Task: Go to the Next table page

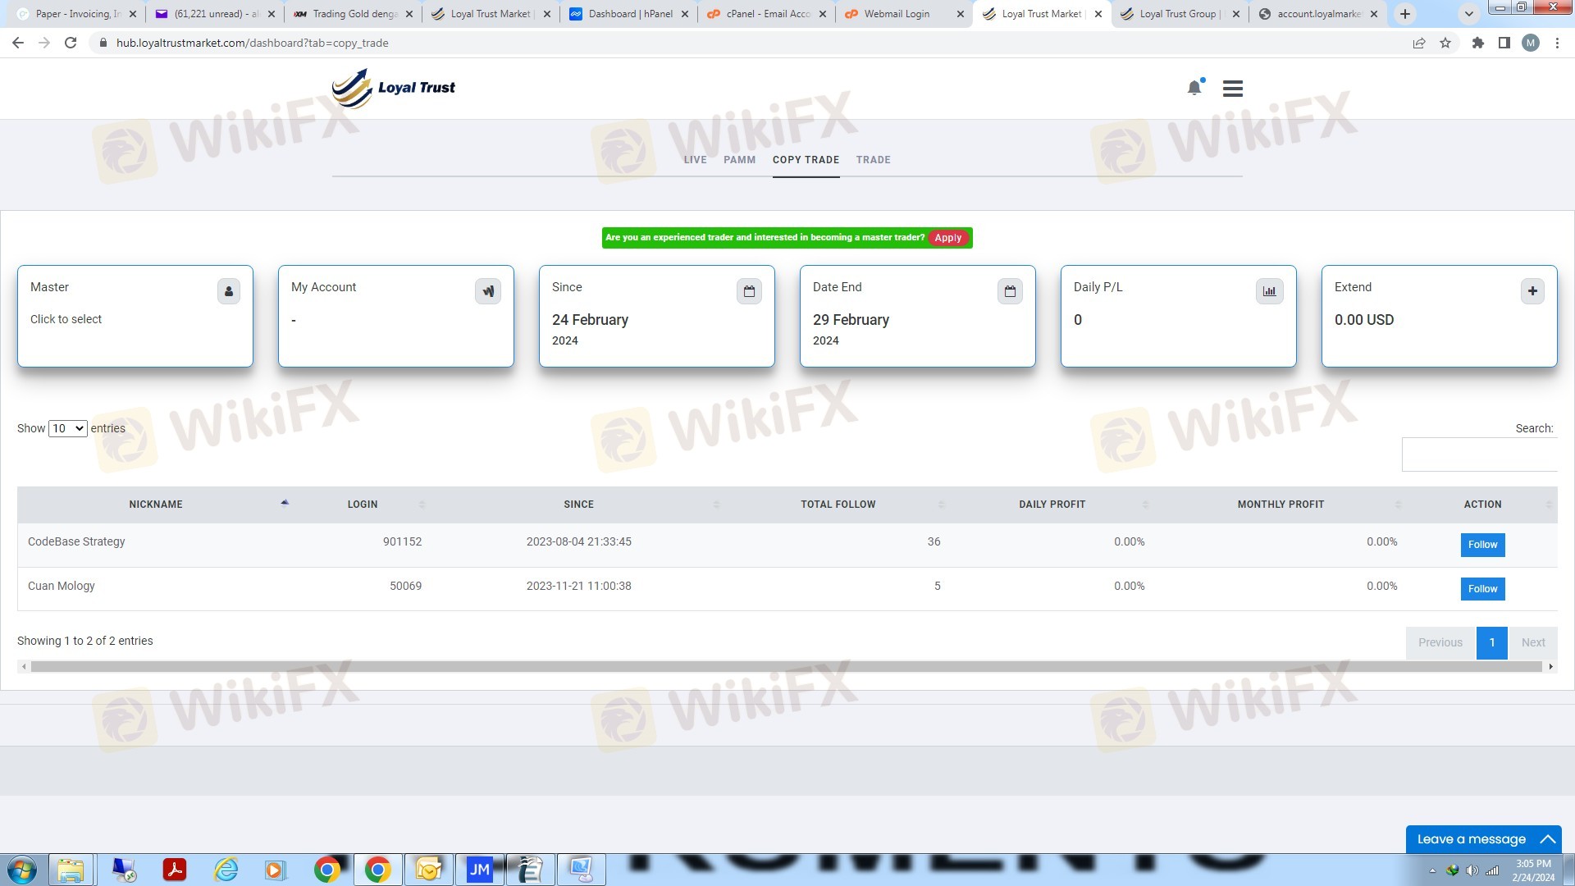Action: (x=1533, y=643)
